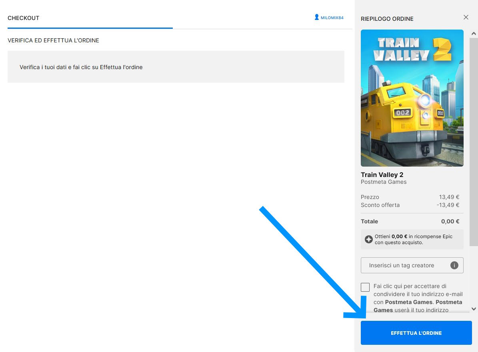The width and height of the screenshot is (478, 352).
Task: Click the creator tag input field
Action: tap(404, 265)
